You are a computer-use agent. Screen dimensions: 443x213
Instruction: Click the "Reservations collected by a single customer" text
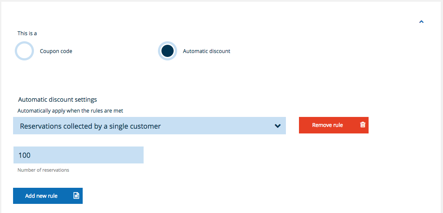click(91, 126)
